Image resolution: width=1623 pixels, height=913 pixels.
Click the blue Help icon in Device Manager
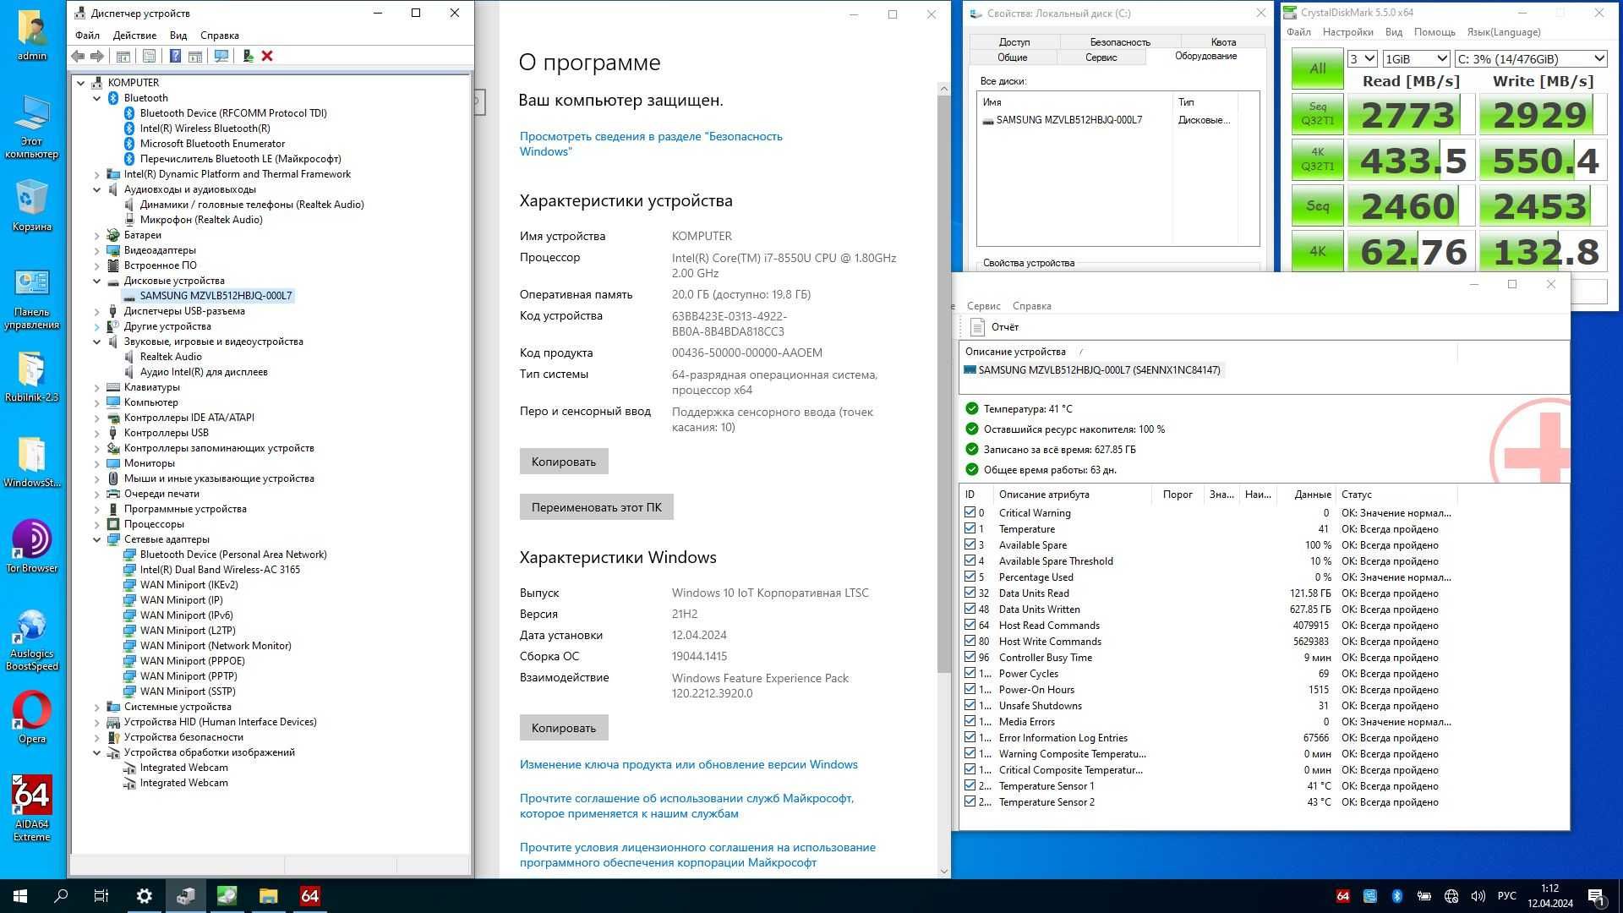[175, 56]
